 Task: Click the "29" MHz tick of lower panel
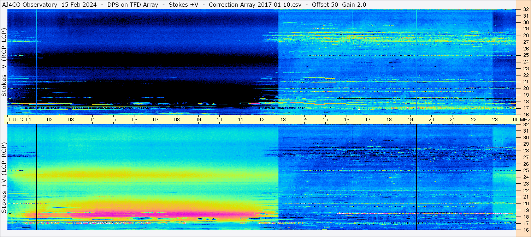526,144
